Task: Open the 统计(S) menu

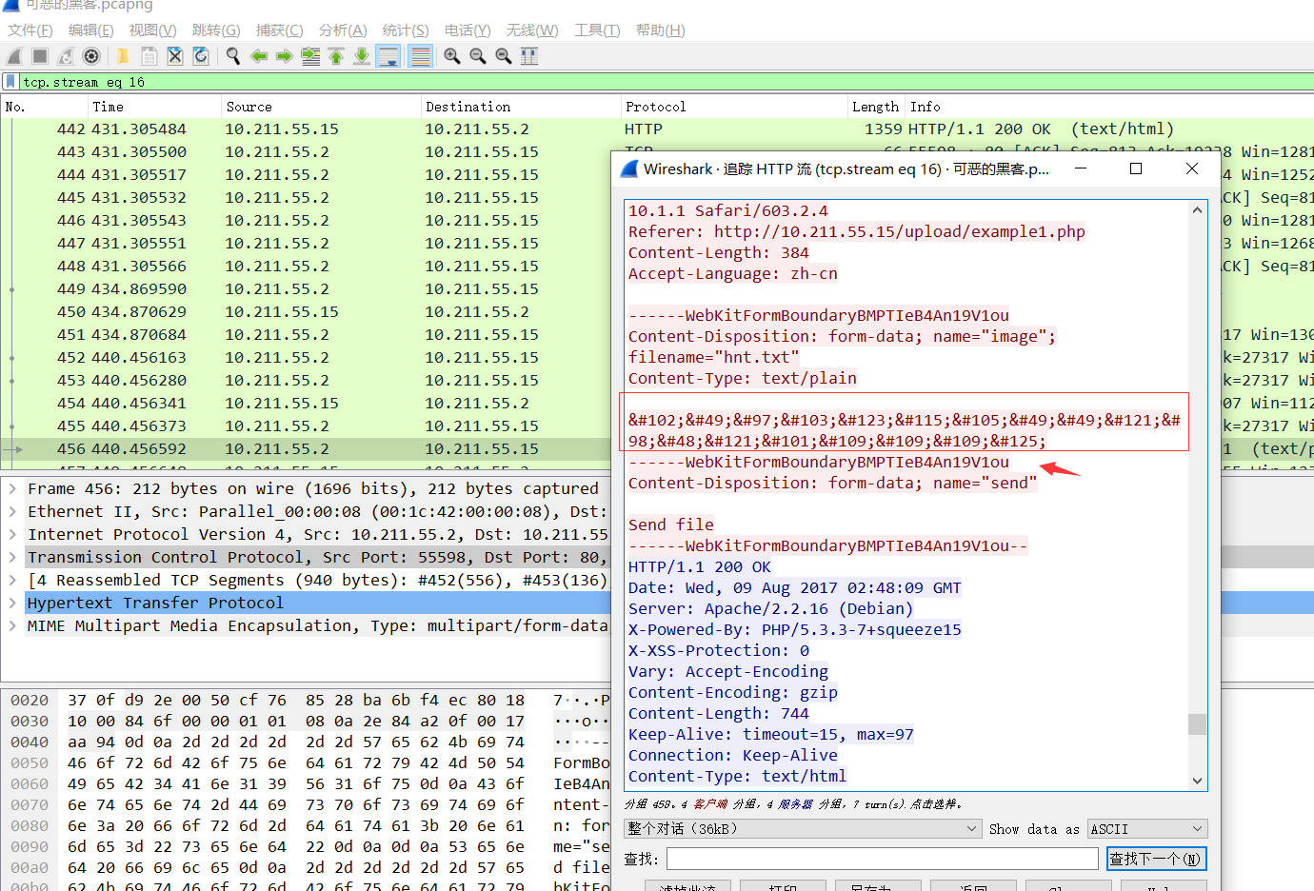Action: pyautogui.click(x=406, y=30)
